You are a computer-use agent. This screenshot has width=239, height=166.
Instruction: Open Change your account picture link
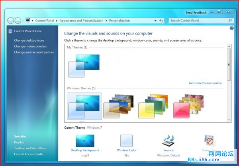[34, 52]
